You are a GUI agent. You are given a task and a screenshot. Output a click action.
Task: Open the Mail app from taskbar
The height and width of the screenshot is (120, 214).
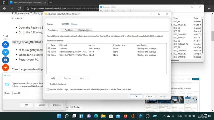coord(118,116)
